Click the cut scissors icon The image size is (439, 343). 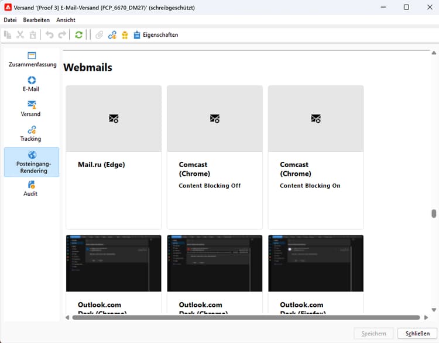(x=20, y=35)
